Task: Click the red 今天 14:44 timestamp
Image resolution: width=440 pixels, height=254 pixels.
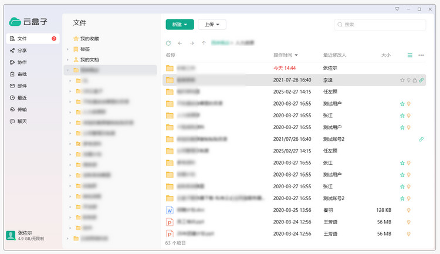Action: (x=285, y=68)
